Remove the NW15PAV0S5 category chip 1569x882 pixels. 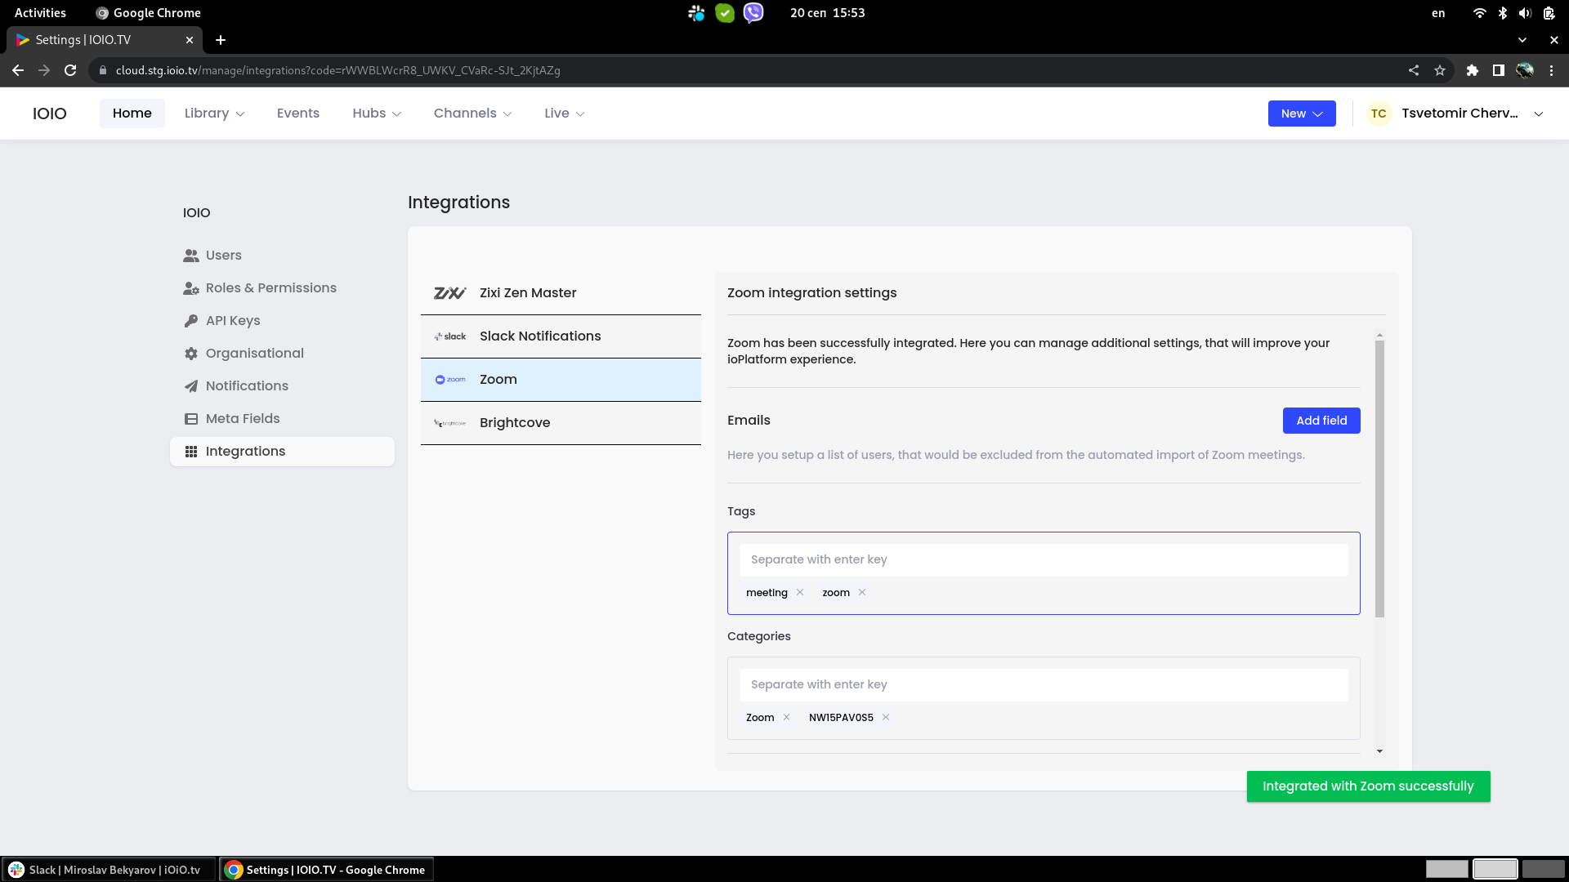point(886,718)
